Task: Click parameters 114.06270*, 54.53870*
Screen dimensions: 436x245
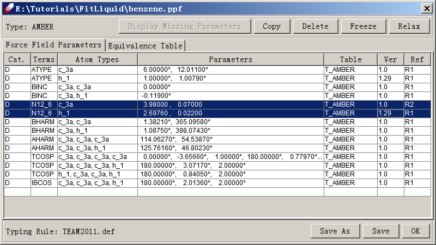Action: pos(231,139)
